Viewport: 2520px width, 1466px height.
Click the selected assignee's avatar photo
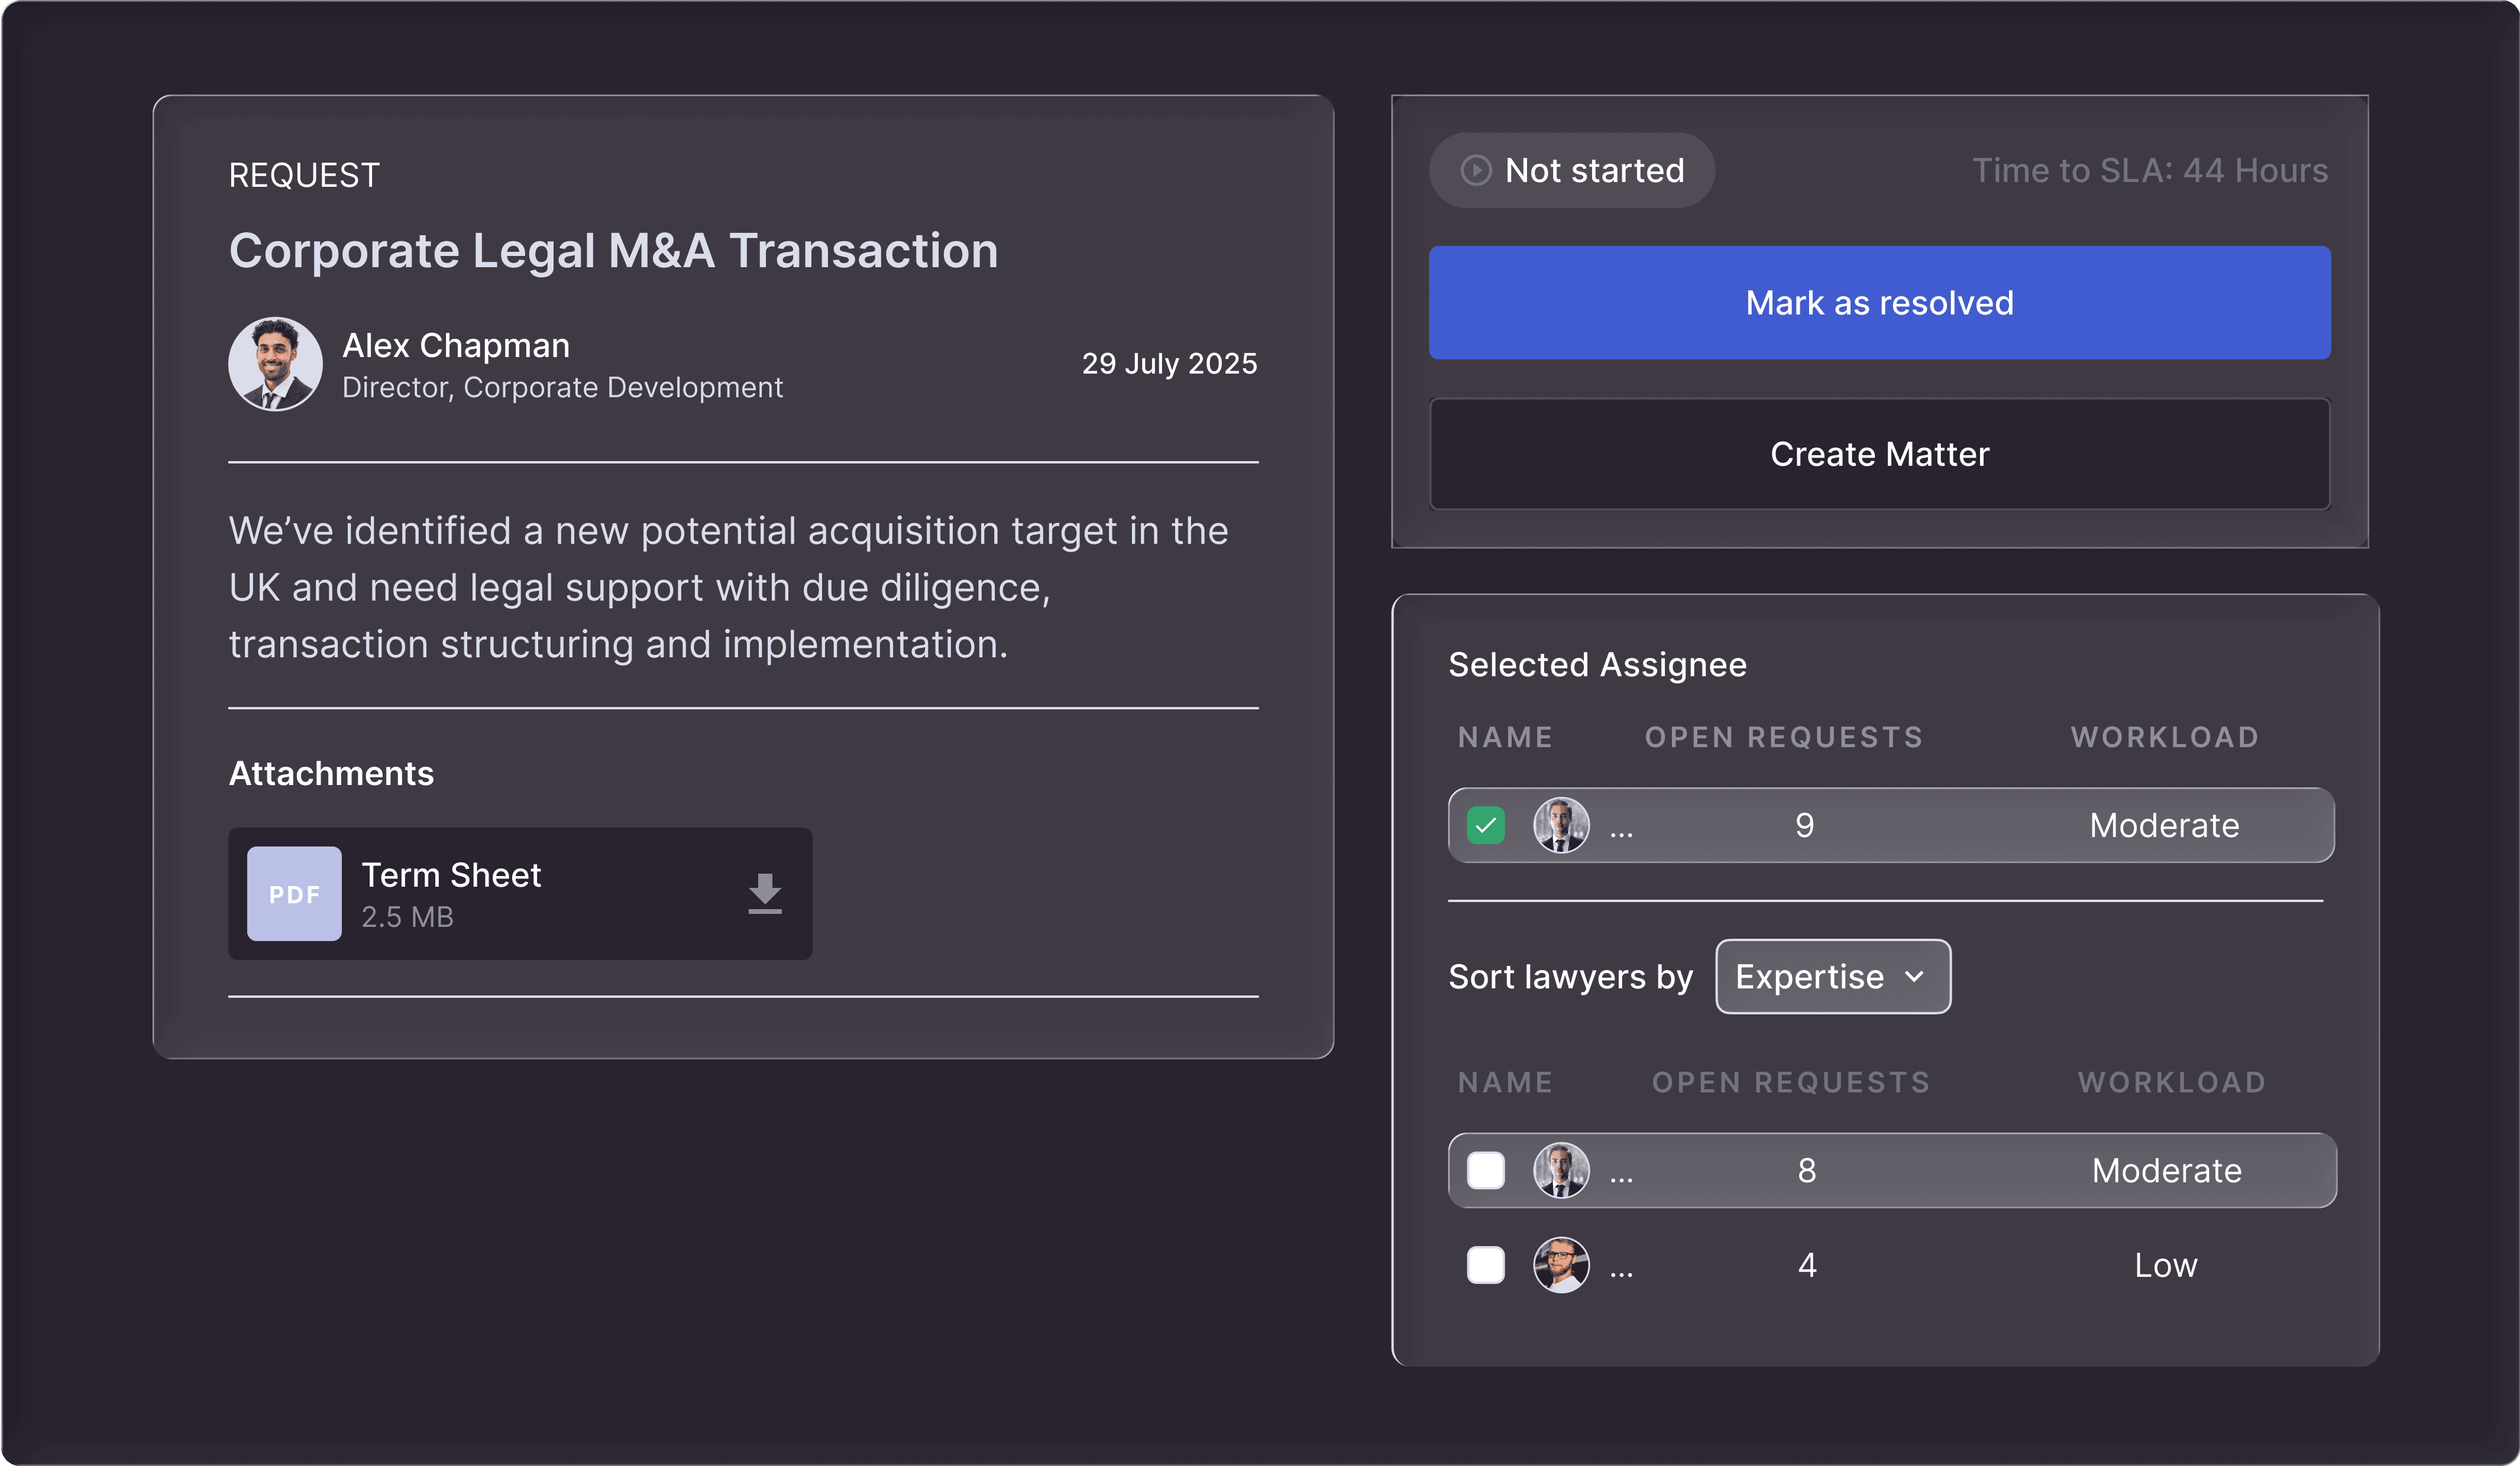coord(1561,825)
